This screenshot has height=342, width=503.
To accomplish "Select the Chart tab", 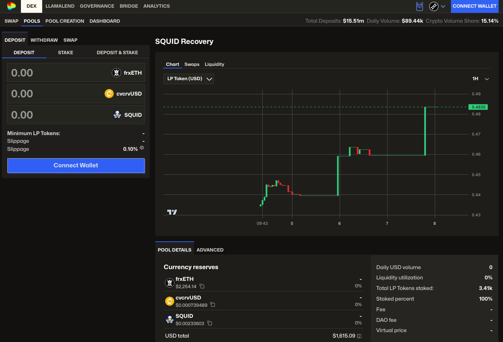I will (x=172, y=64).
